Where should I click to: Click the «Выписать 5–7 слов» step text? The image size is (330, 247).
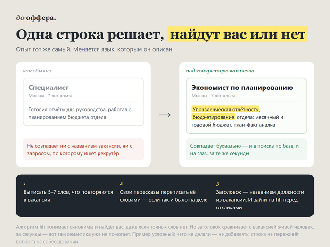tap(68, 196)
